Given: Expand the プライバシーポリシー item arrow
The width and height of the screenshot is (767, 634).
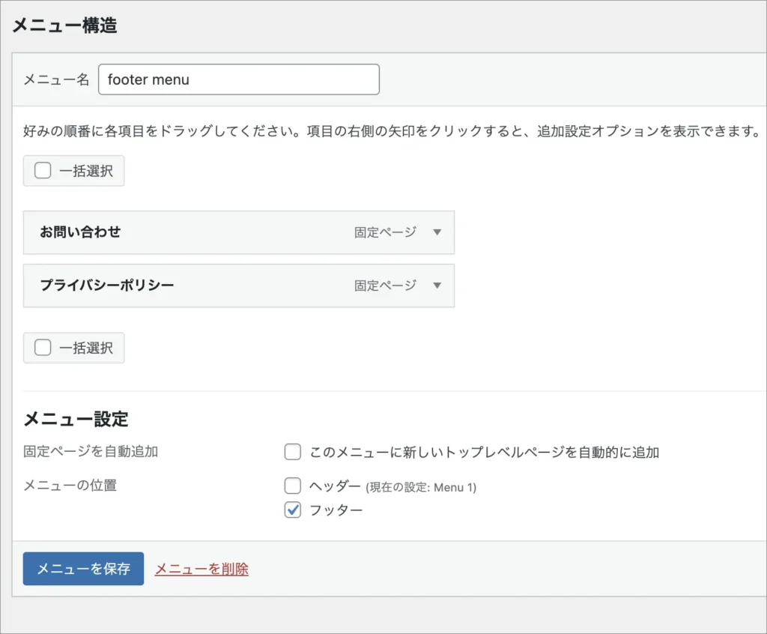Looking at the screenshot, I should (x=437, y=286).
